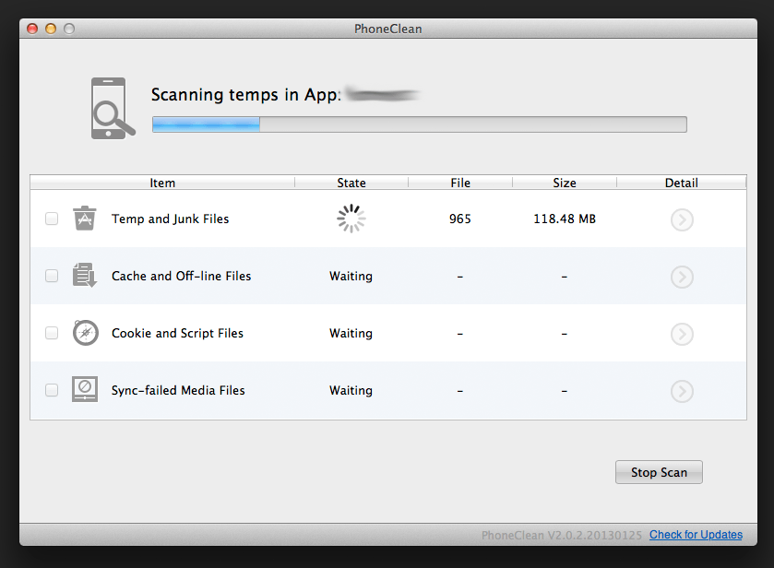Tick the Temp and Junk Files checkbox
The width and height of the screenshot is (774, 568).
coord(52,219)
